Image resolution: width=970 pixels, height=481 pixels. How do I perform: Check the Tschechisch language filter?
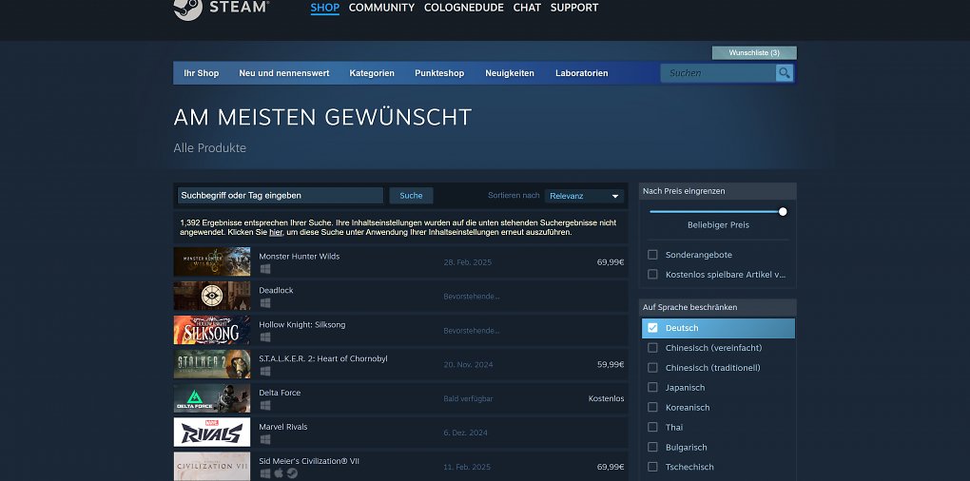652,467
